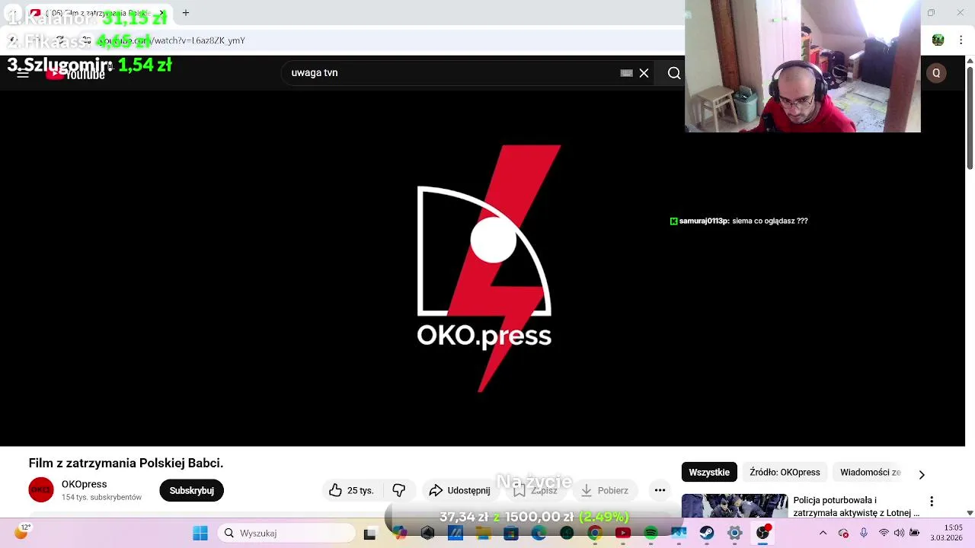Image resolution: width=975 pixels, height=548 pixels.
Task: Click the 154 tys. subskrybentów text
Action: click(101, 498)
